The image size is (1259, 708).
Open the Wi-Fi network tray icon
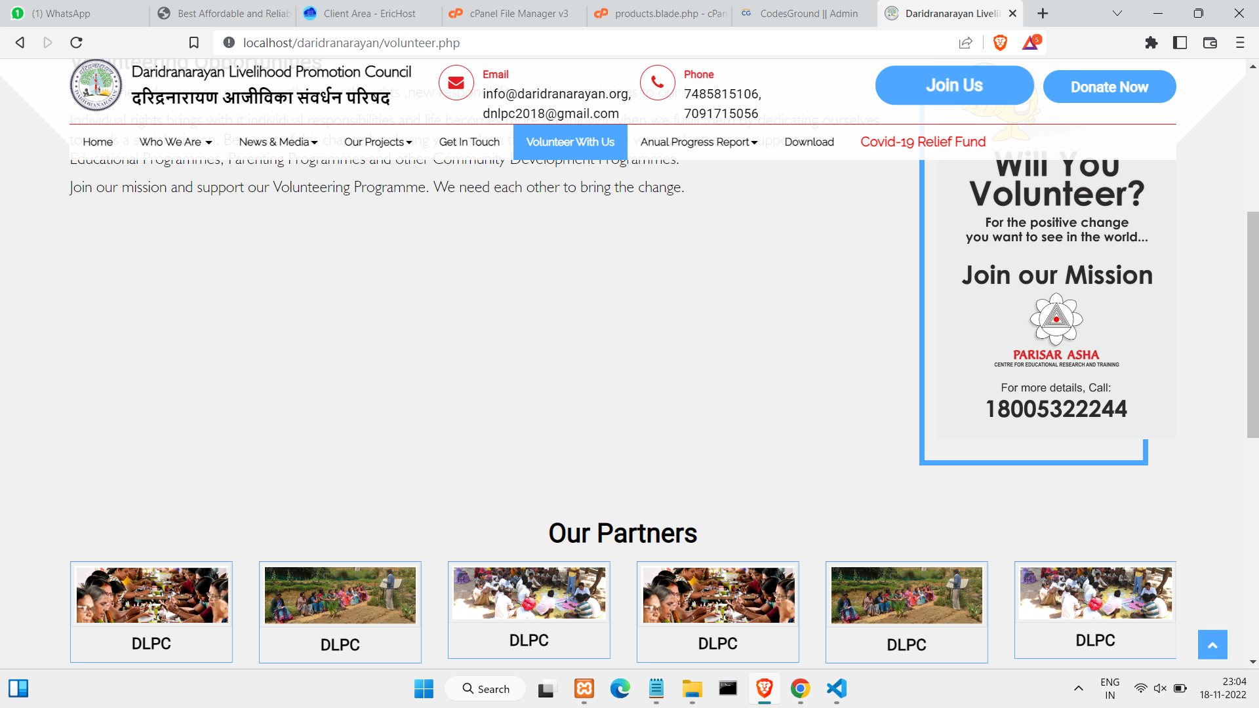coord(1140,689)
